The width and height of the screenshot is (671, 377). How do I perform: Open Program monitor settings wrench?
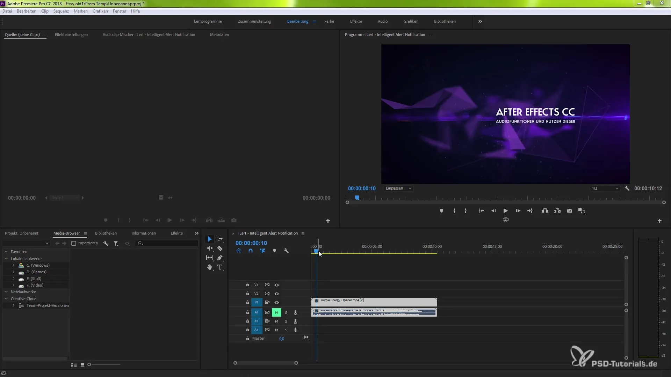(x=627, y=188)
